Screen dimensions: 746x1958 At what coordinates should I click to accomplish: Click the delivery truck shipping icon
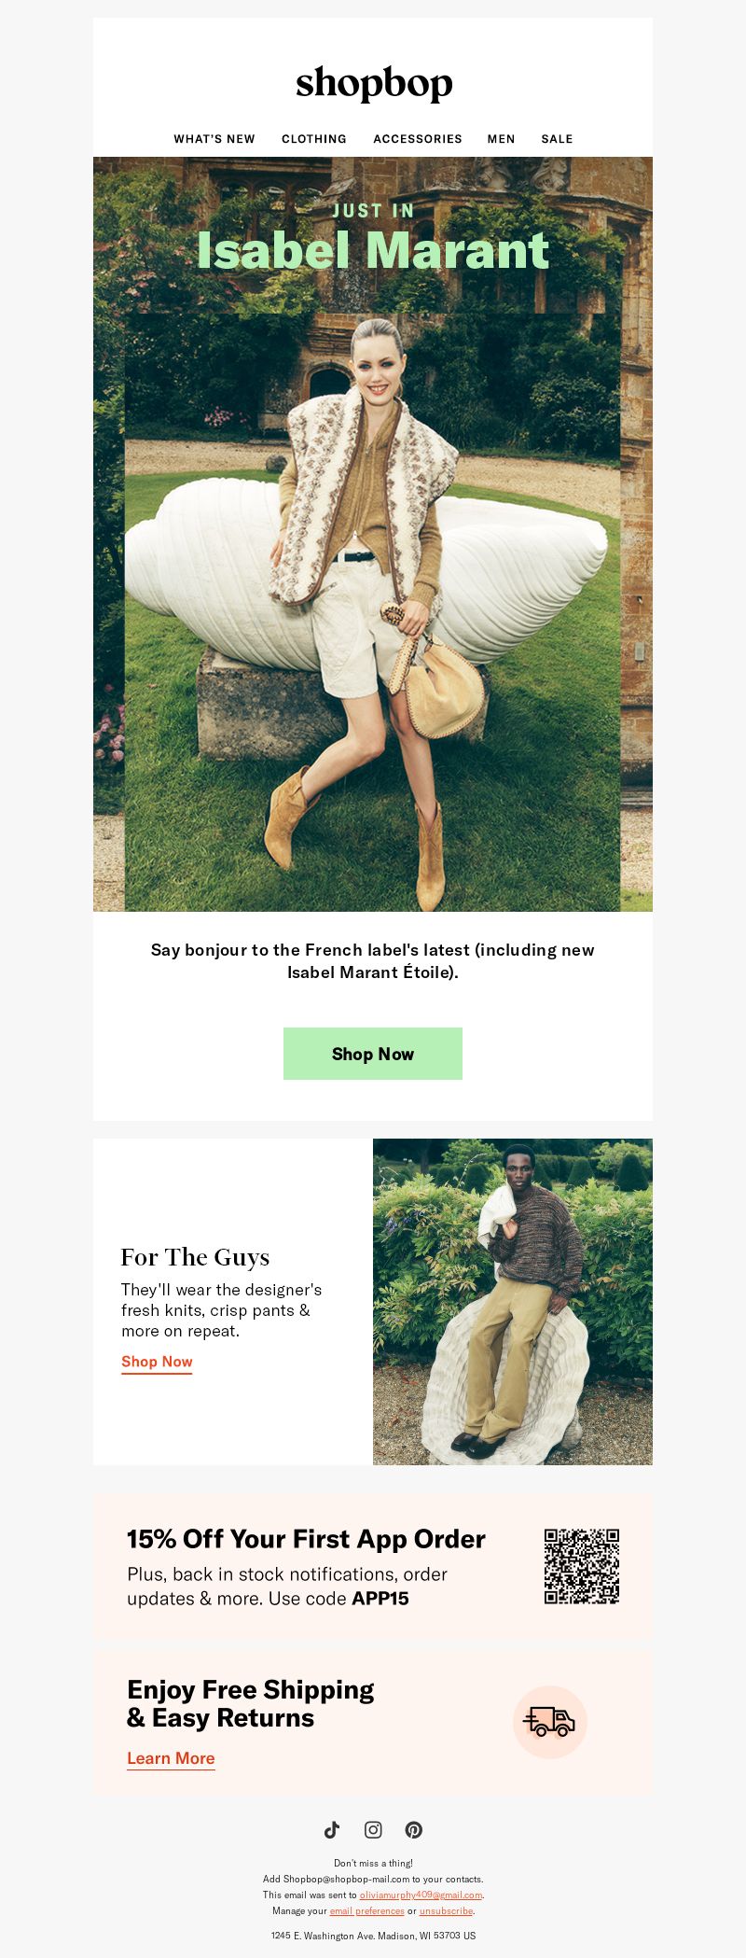pyautogui.click(x=550, y=1722)
